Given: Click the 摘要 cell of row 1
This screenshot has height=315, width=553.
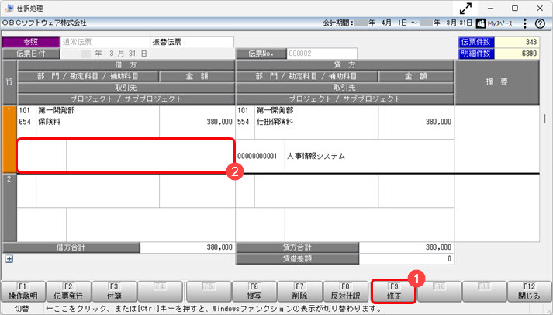Looking at the screenshot, I should click(497, 139).
